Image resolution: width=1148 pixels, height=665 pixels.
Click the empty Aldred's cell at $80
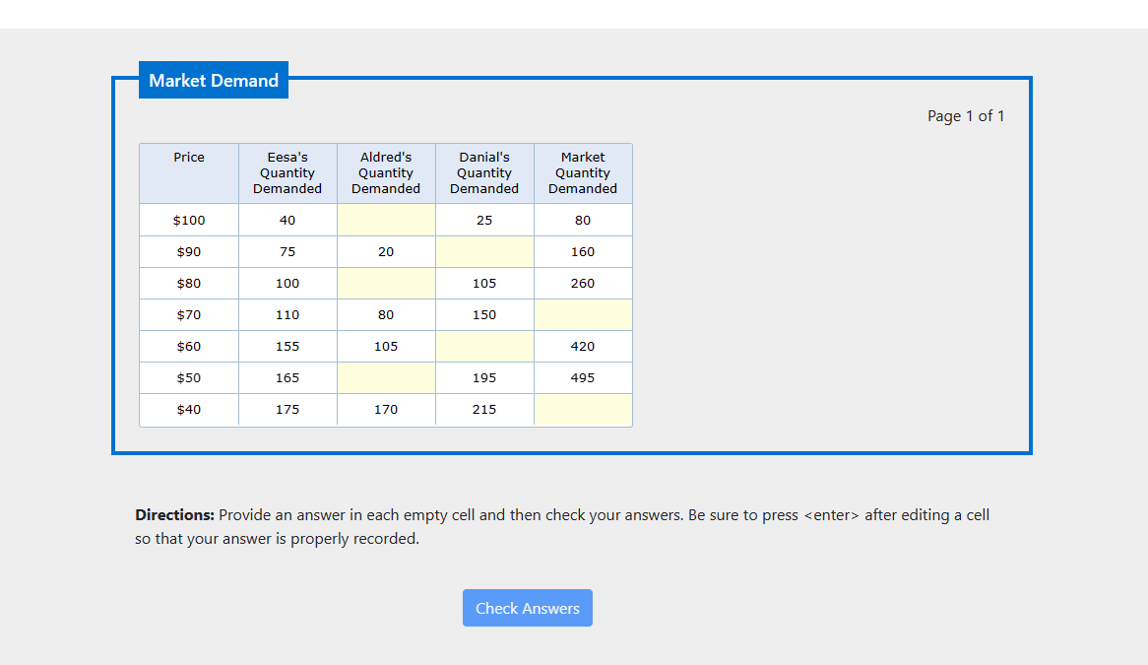pyautogui.click(x=385, y=283)
